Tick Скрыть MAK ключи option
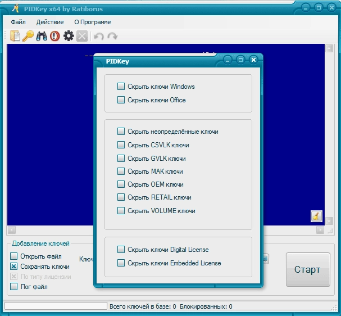Viewport: 341px width, 316px height. [121, 171]
